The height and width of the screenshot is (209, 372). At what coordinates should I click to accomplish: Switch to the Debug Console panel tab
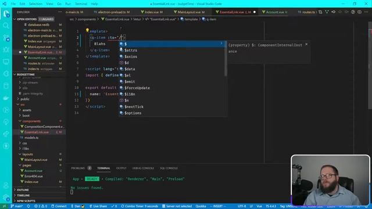coord(143,168)
